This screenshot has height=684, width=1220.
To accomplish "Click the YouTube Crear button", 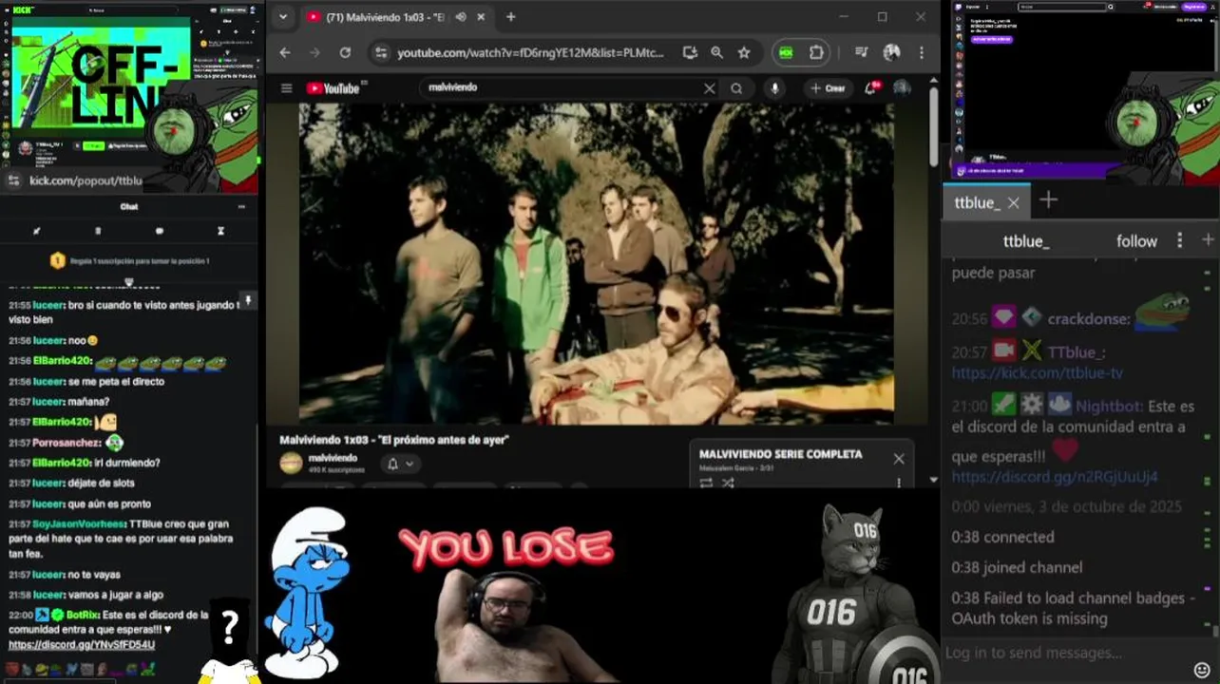I will [828, 88].
